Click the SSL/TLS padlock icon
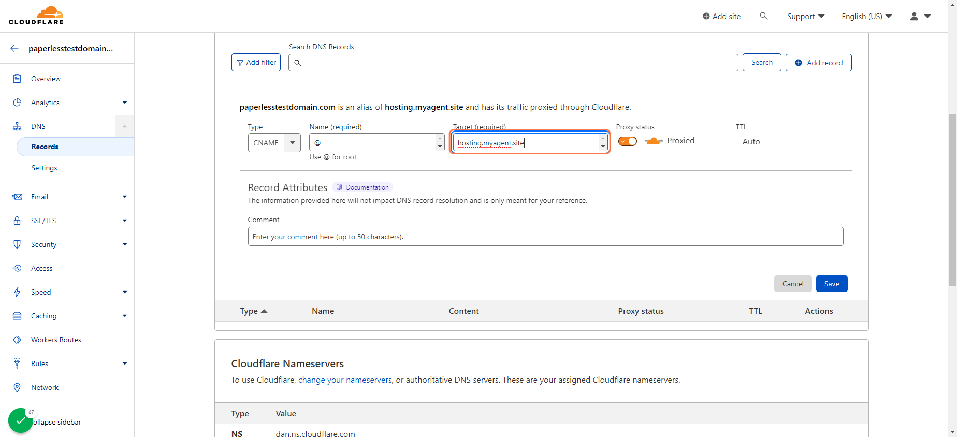957x437 pixels. (17, 221)
